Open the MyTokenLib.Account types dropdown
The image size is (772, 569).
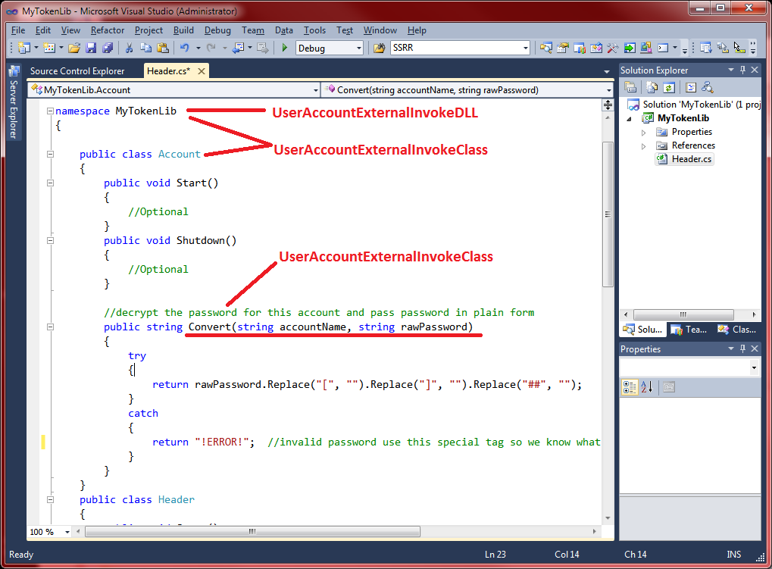pyautogui.click(x=316, y=90)
